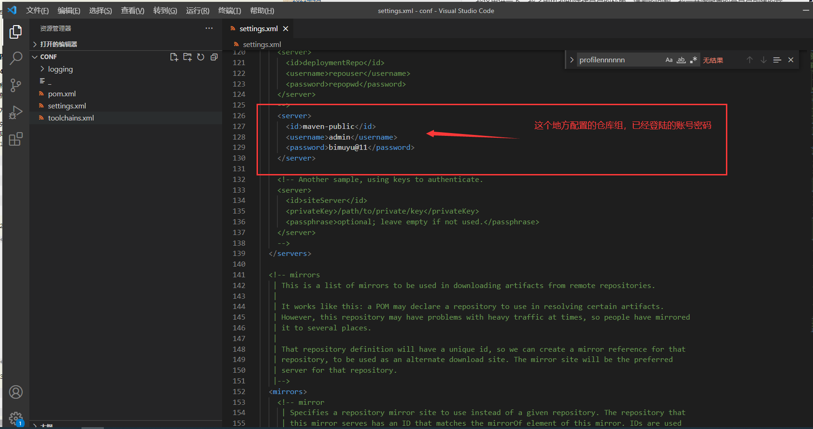Screen dimensions: 813x429
Task: Create a new folder in CONF
Action: point(188,57)
